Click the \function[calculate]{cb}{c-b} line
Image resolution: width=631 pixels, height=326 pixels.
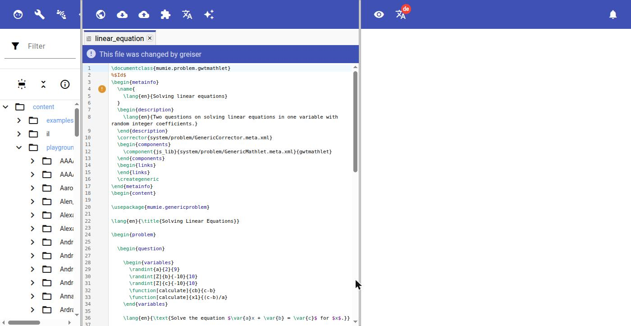[172, 290]
